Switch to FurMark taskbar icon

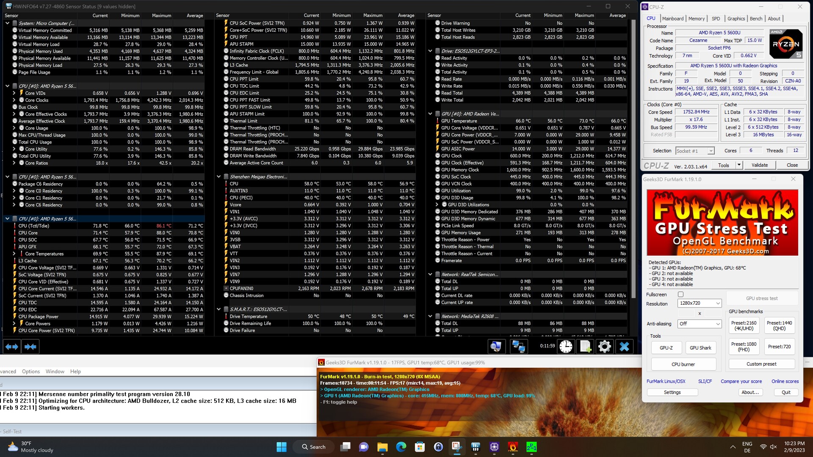[x=513, y=447]
